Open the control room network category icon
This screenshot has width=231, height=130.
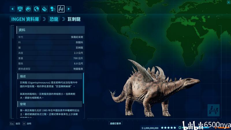click(x=20, y=9)
